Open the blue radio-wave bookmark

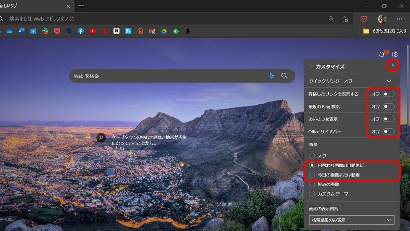point(128,31)
